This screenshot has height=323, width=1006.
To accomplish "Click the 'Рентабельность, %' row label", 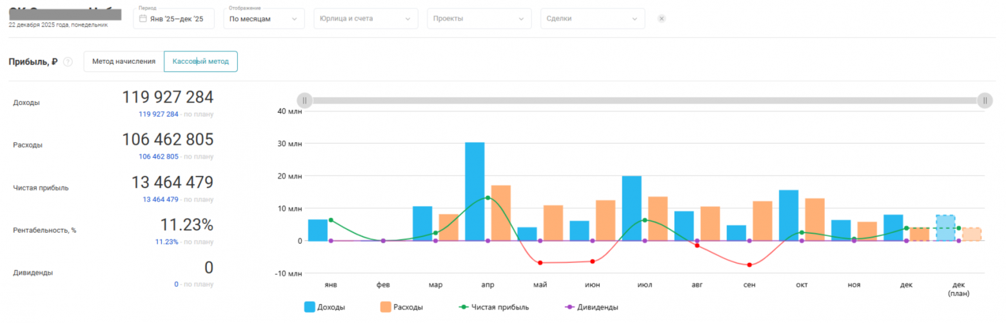I will tap(44, 230).
